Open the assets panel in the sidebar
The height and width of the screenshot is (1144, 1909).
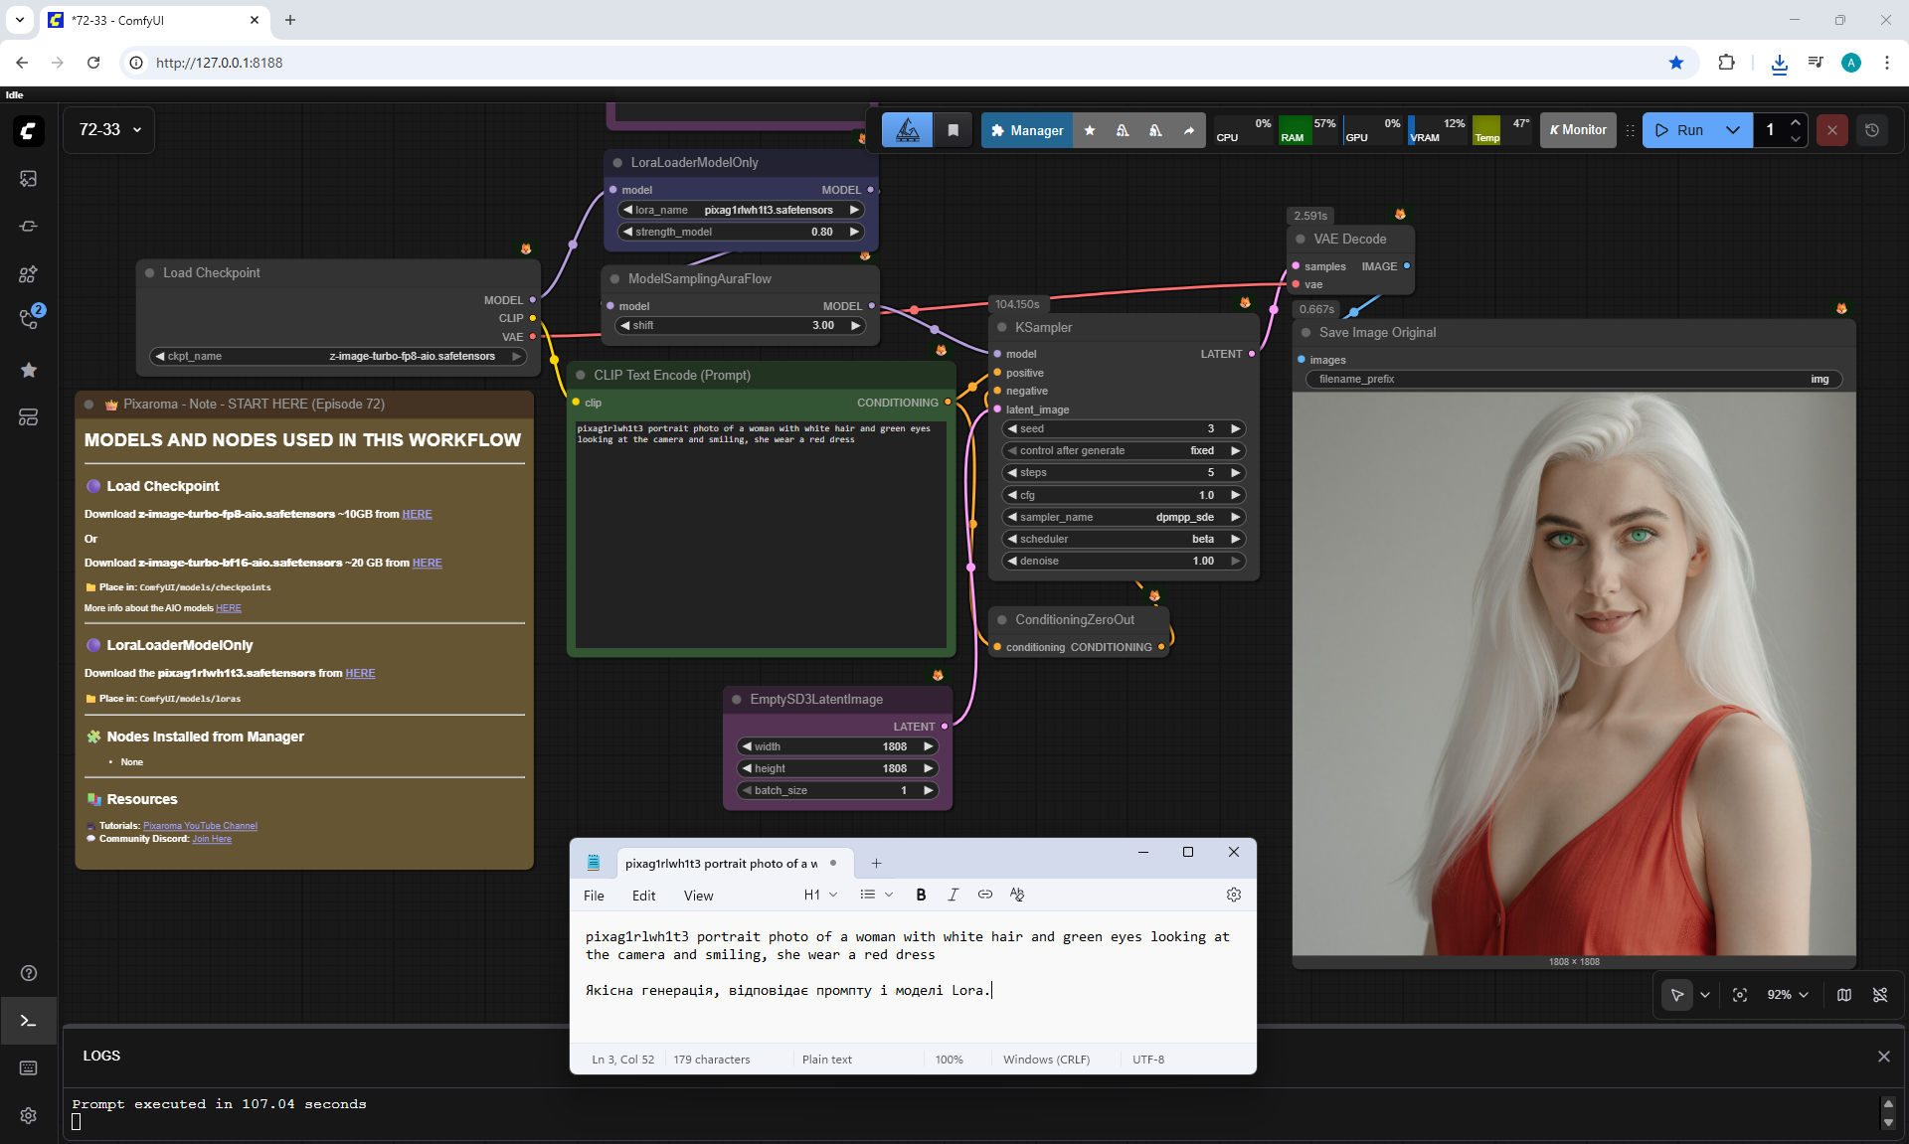[x=28, y=179]
